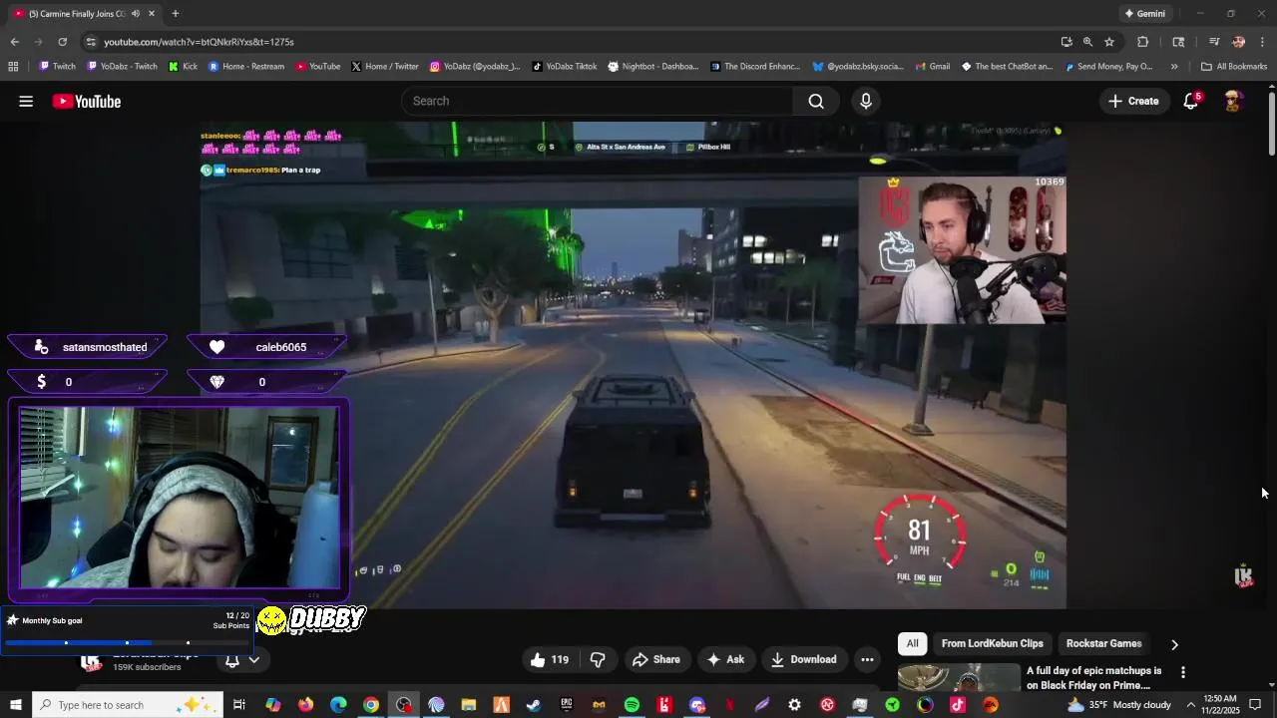Open the Black Friday matchups video thumbnail
Viewport: 1277px width, 718px height.
pyautogui.click(x=958, y=677)
